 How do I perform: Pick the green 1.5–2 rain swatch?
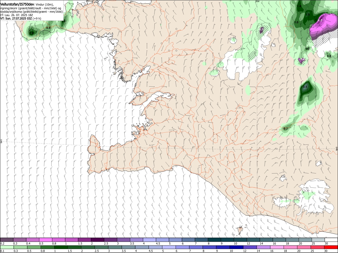74,247
